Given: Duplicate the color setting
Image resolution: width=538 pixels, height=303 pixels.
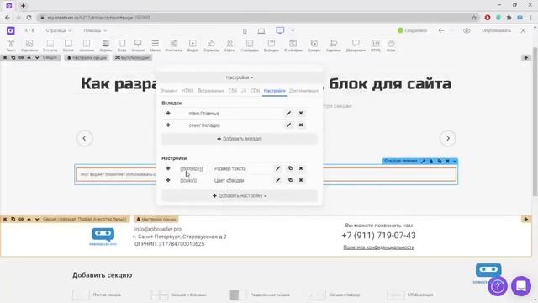Looking at the screenshot, I should coord(290,180).
